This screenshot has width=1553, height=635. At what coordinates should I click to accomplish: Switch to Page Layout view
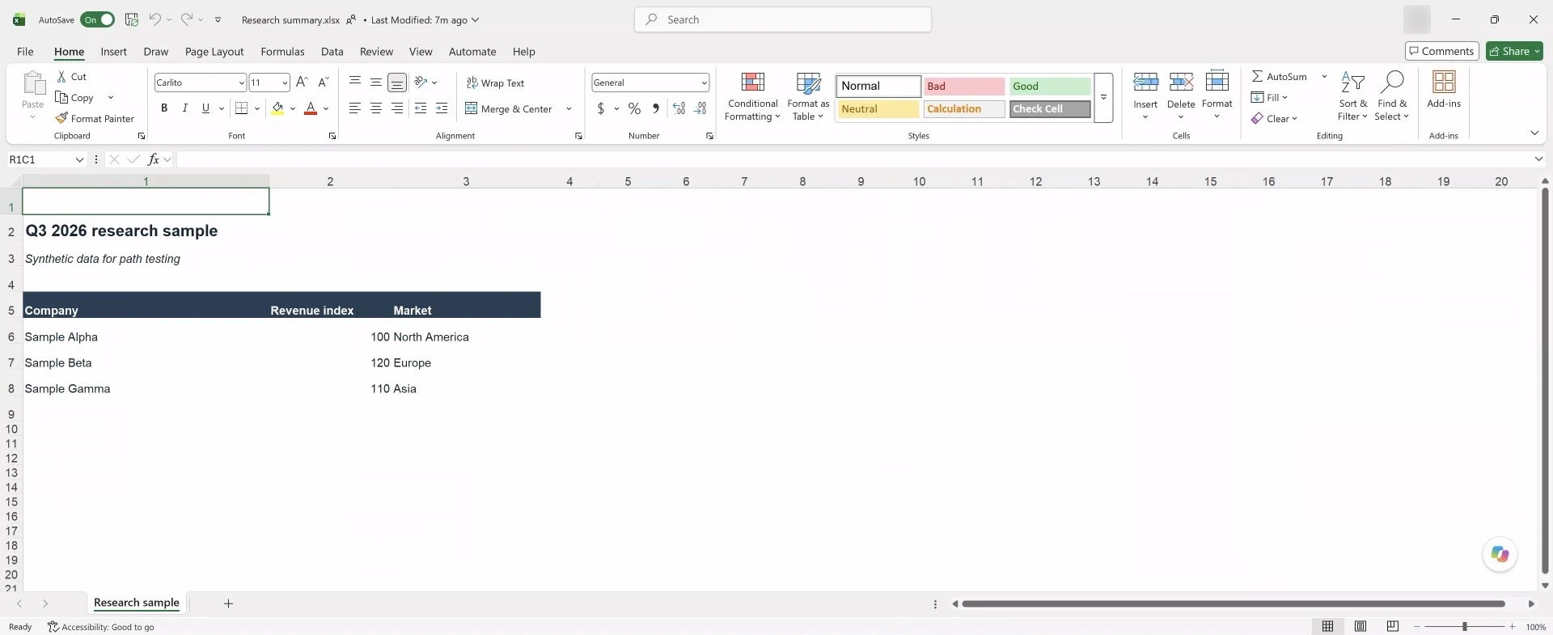click(1360, 626)
